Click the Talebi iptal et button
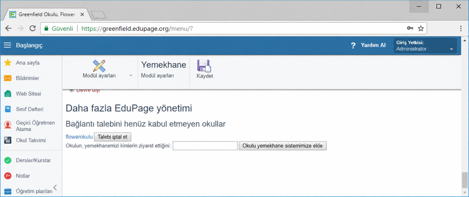 click(x=113, y=137)
